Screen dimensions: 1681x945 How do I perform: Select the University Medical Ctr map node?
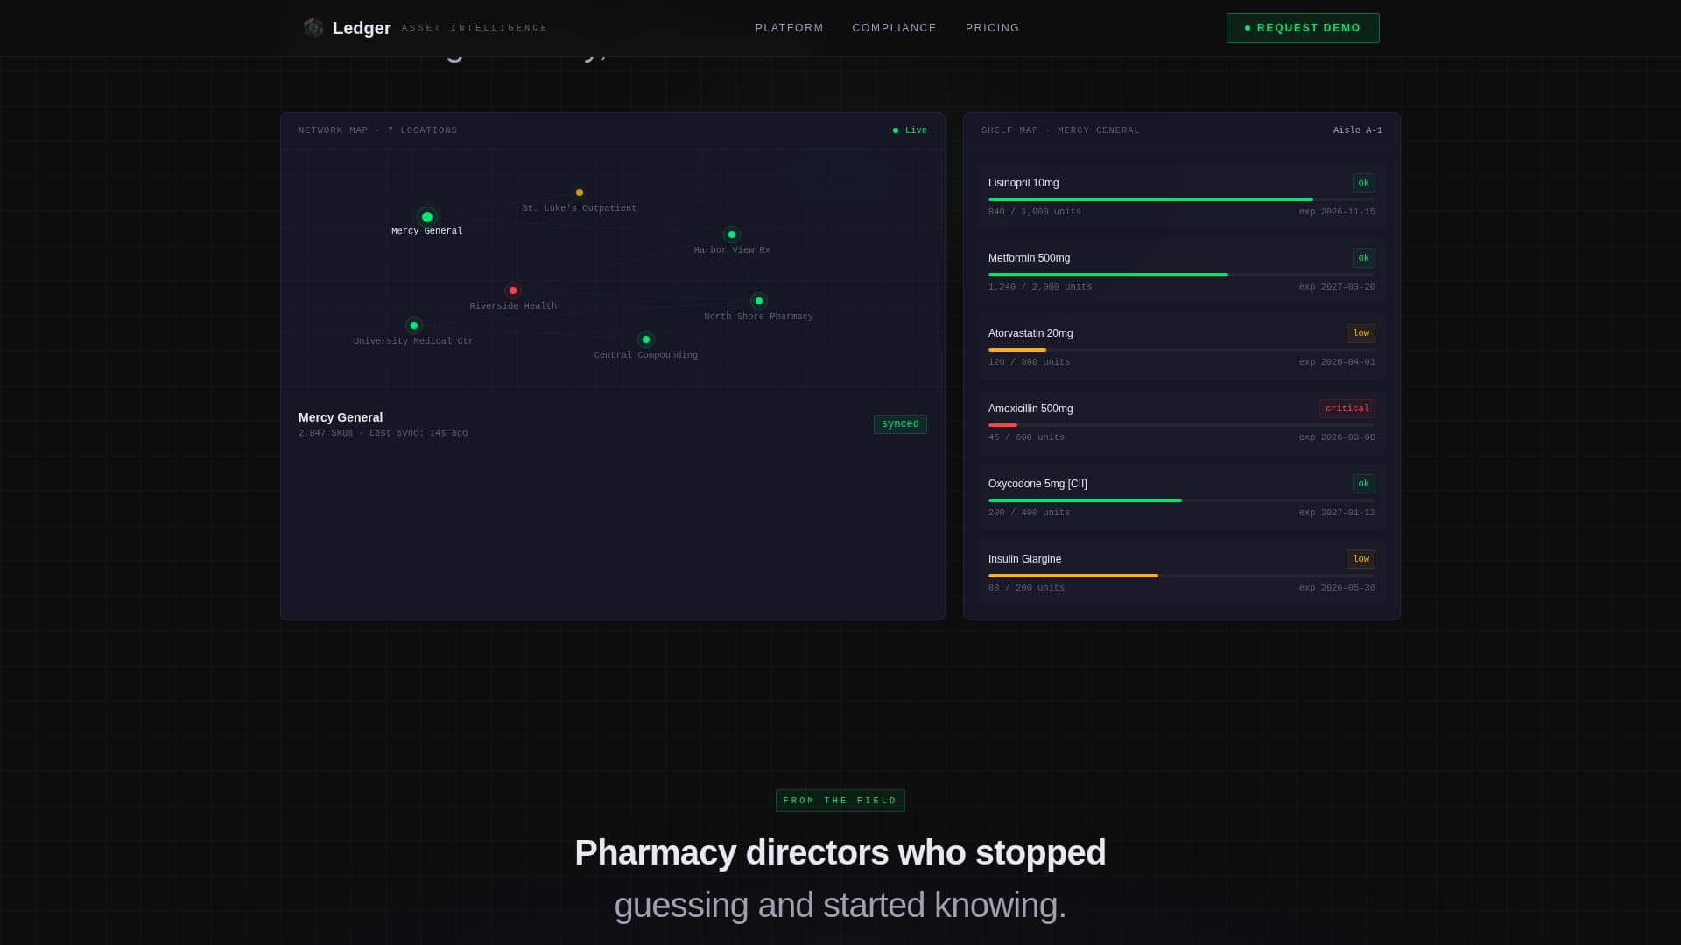click(x=414, y=325)
